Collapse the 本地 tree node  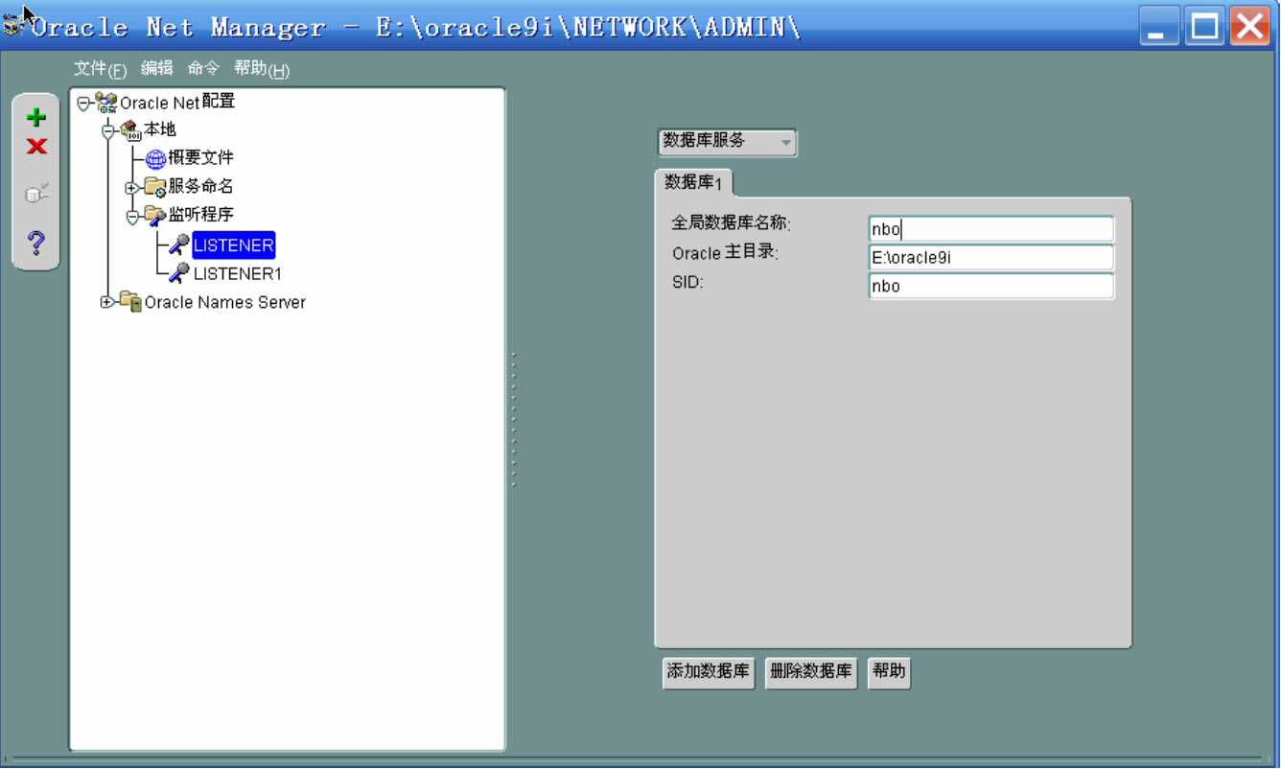coord(108,130)
